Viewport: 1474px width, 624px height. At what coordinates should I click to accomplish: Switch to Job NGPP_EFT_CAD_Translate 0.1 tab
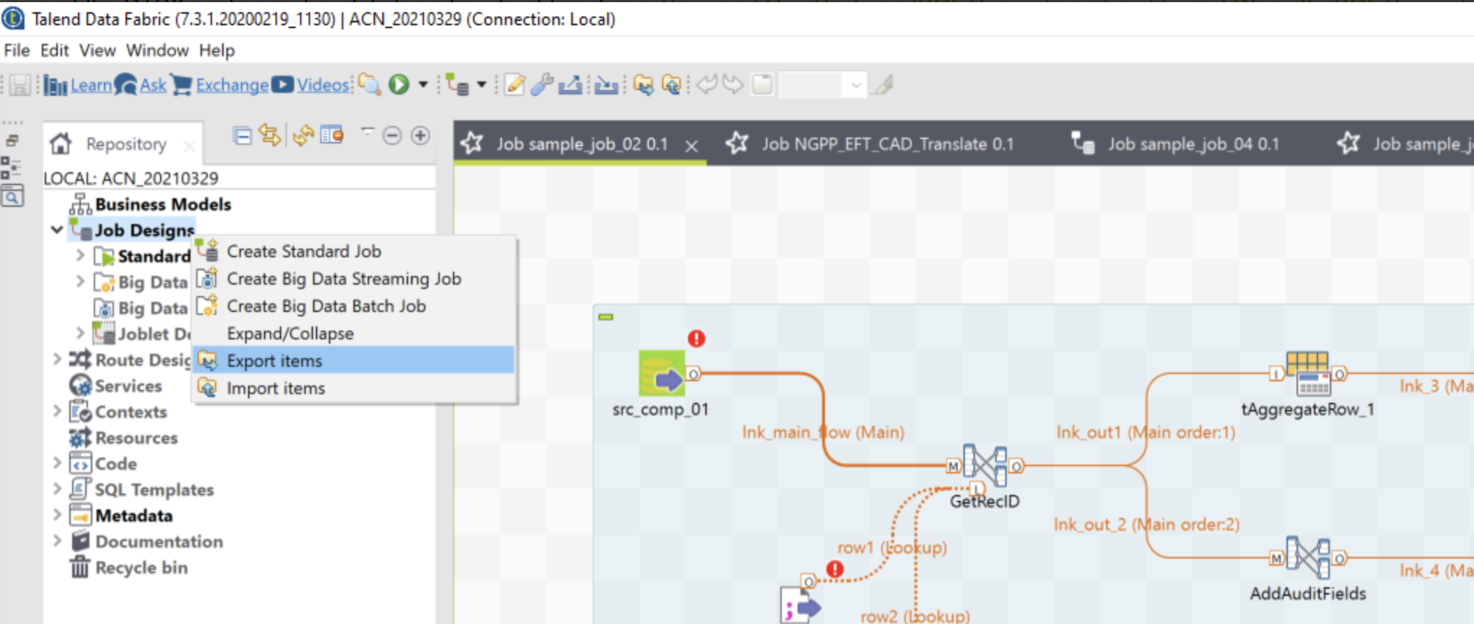pyautogui.click(x=887, y=144)
